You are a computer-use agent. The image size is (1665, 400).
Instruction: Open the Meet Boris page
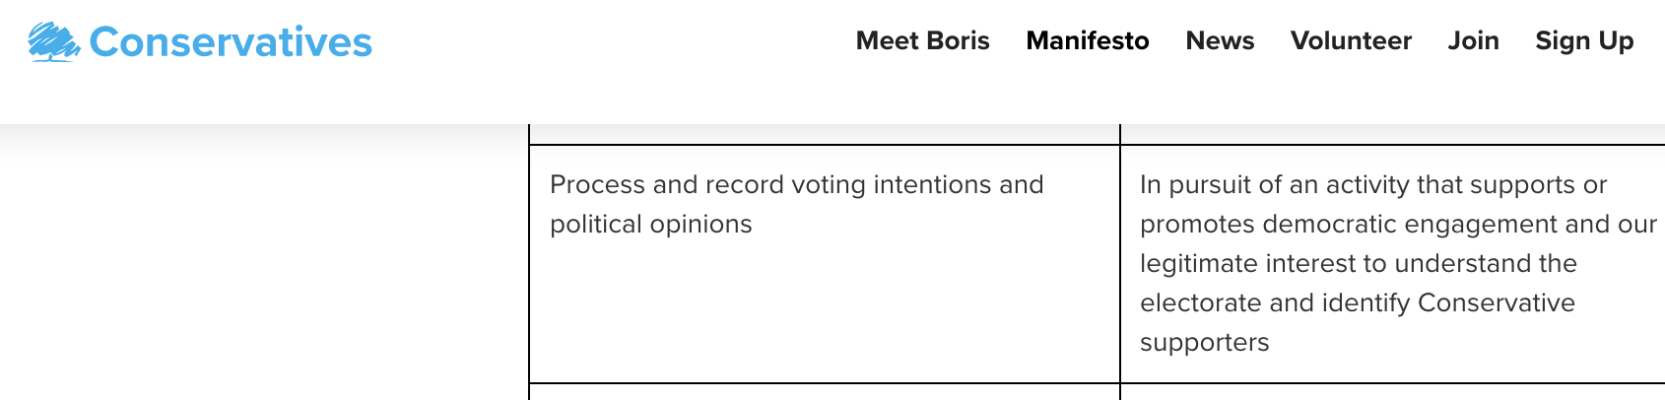tap(922, 40)
